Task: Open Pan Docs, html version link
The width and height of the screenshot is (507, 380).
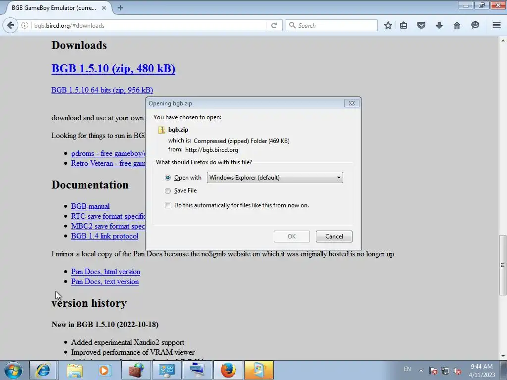Action: coord(106,272)
